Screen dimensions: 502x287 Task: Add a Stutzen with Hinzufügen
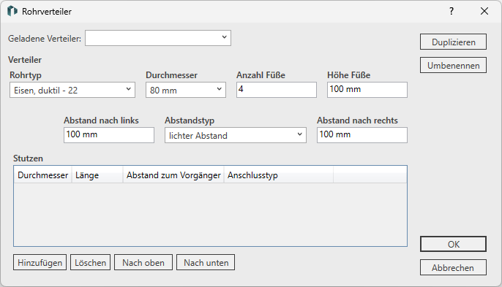click(40, 262)
